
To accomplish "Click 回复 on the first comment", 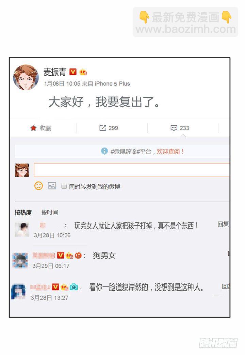I will point(224,224).
